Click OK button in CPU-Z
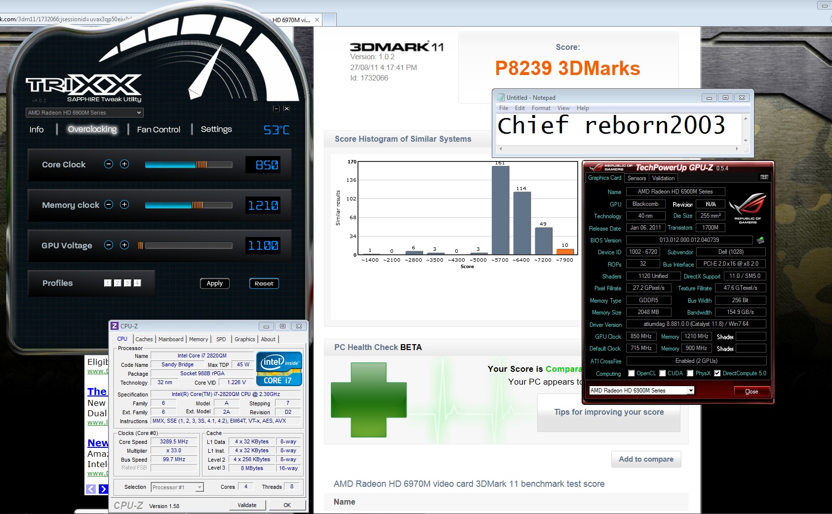 (287, 505)
